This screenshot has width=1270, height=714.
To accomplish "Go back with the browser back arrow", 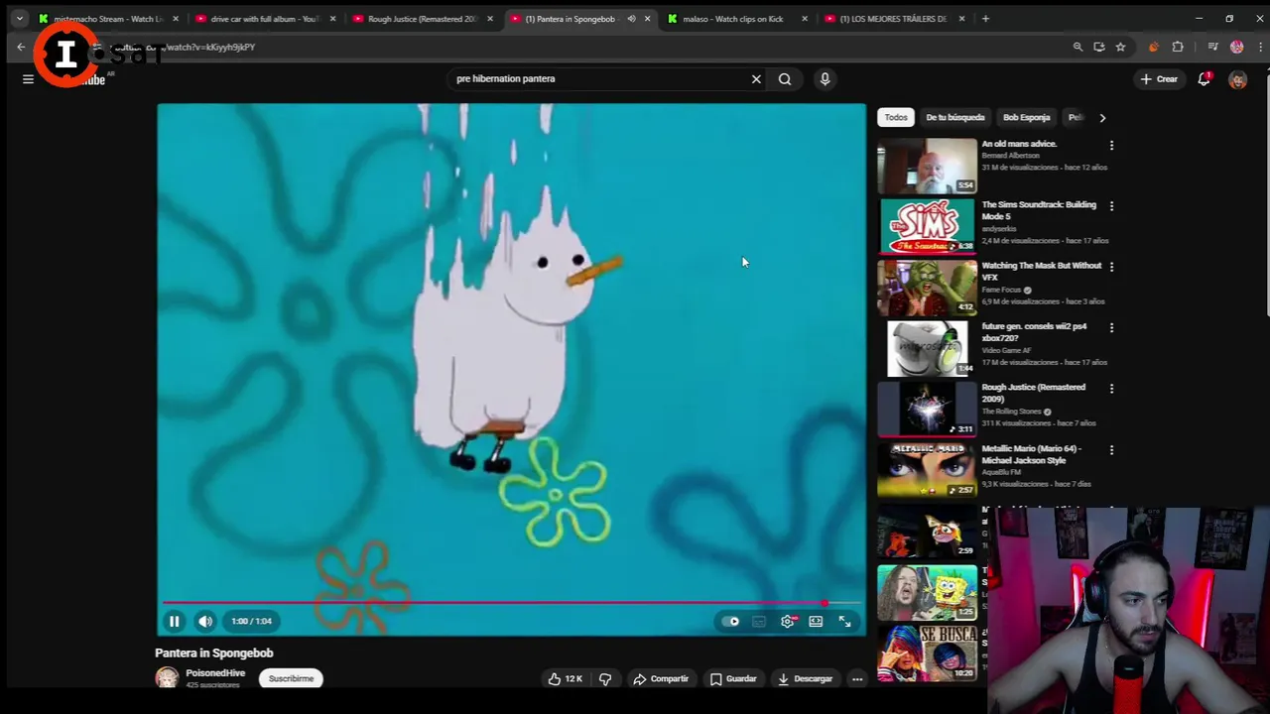I will [x=21, y=47].
